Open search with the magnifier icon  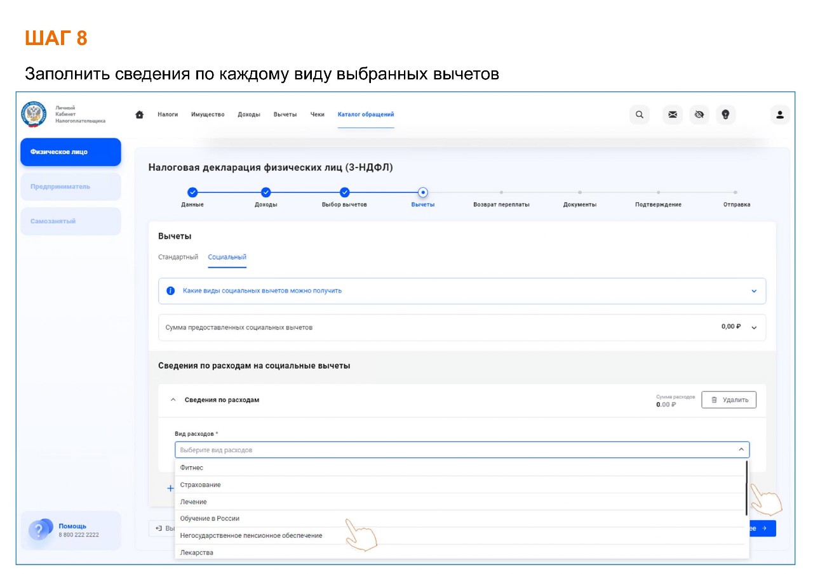pyautogui.click(x=640, y=115)
